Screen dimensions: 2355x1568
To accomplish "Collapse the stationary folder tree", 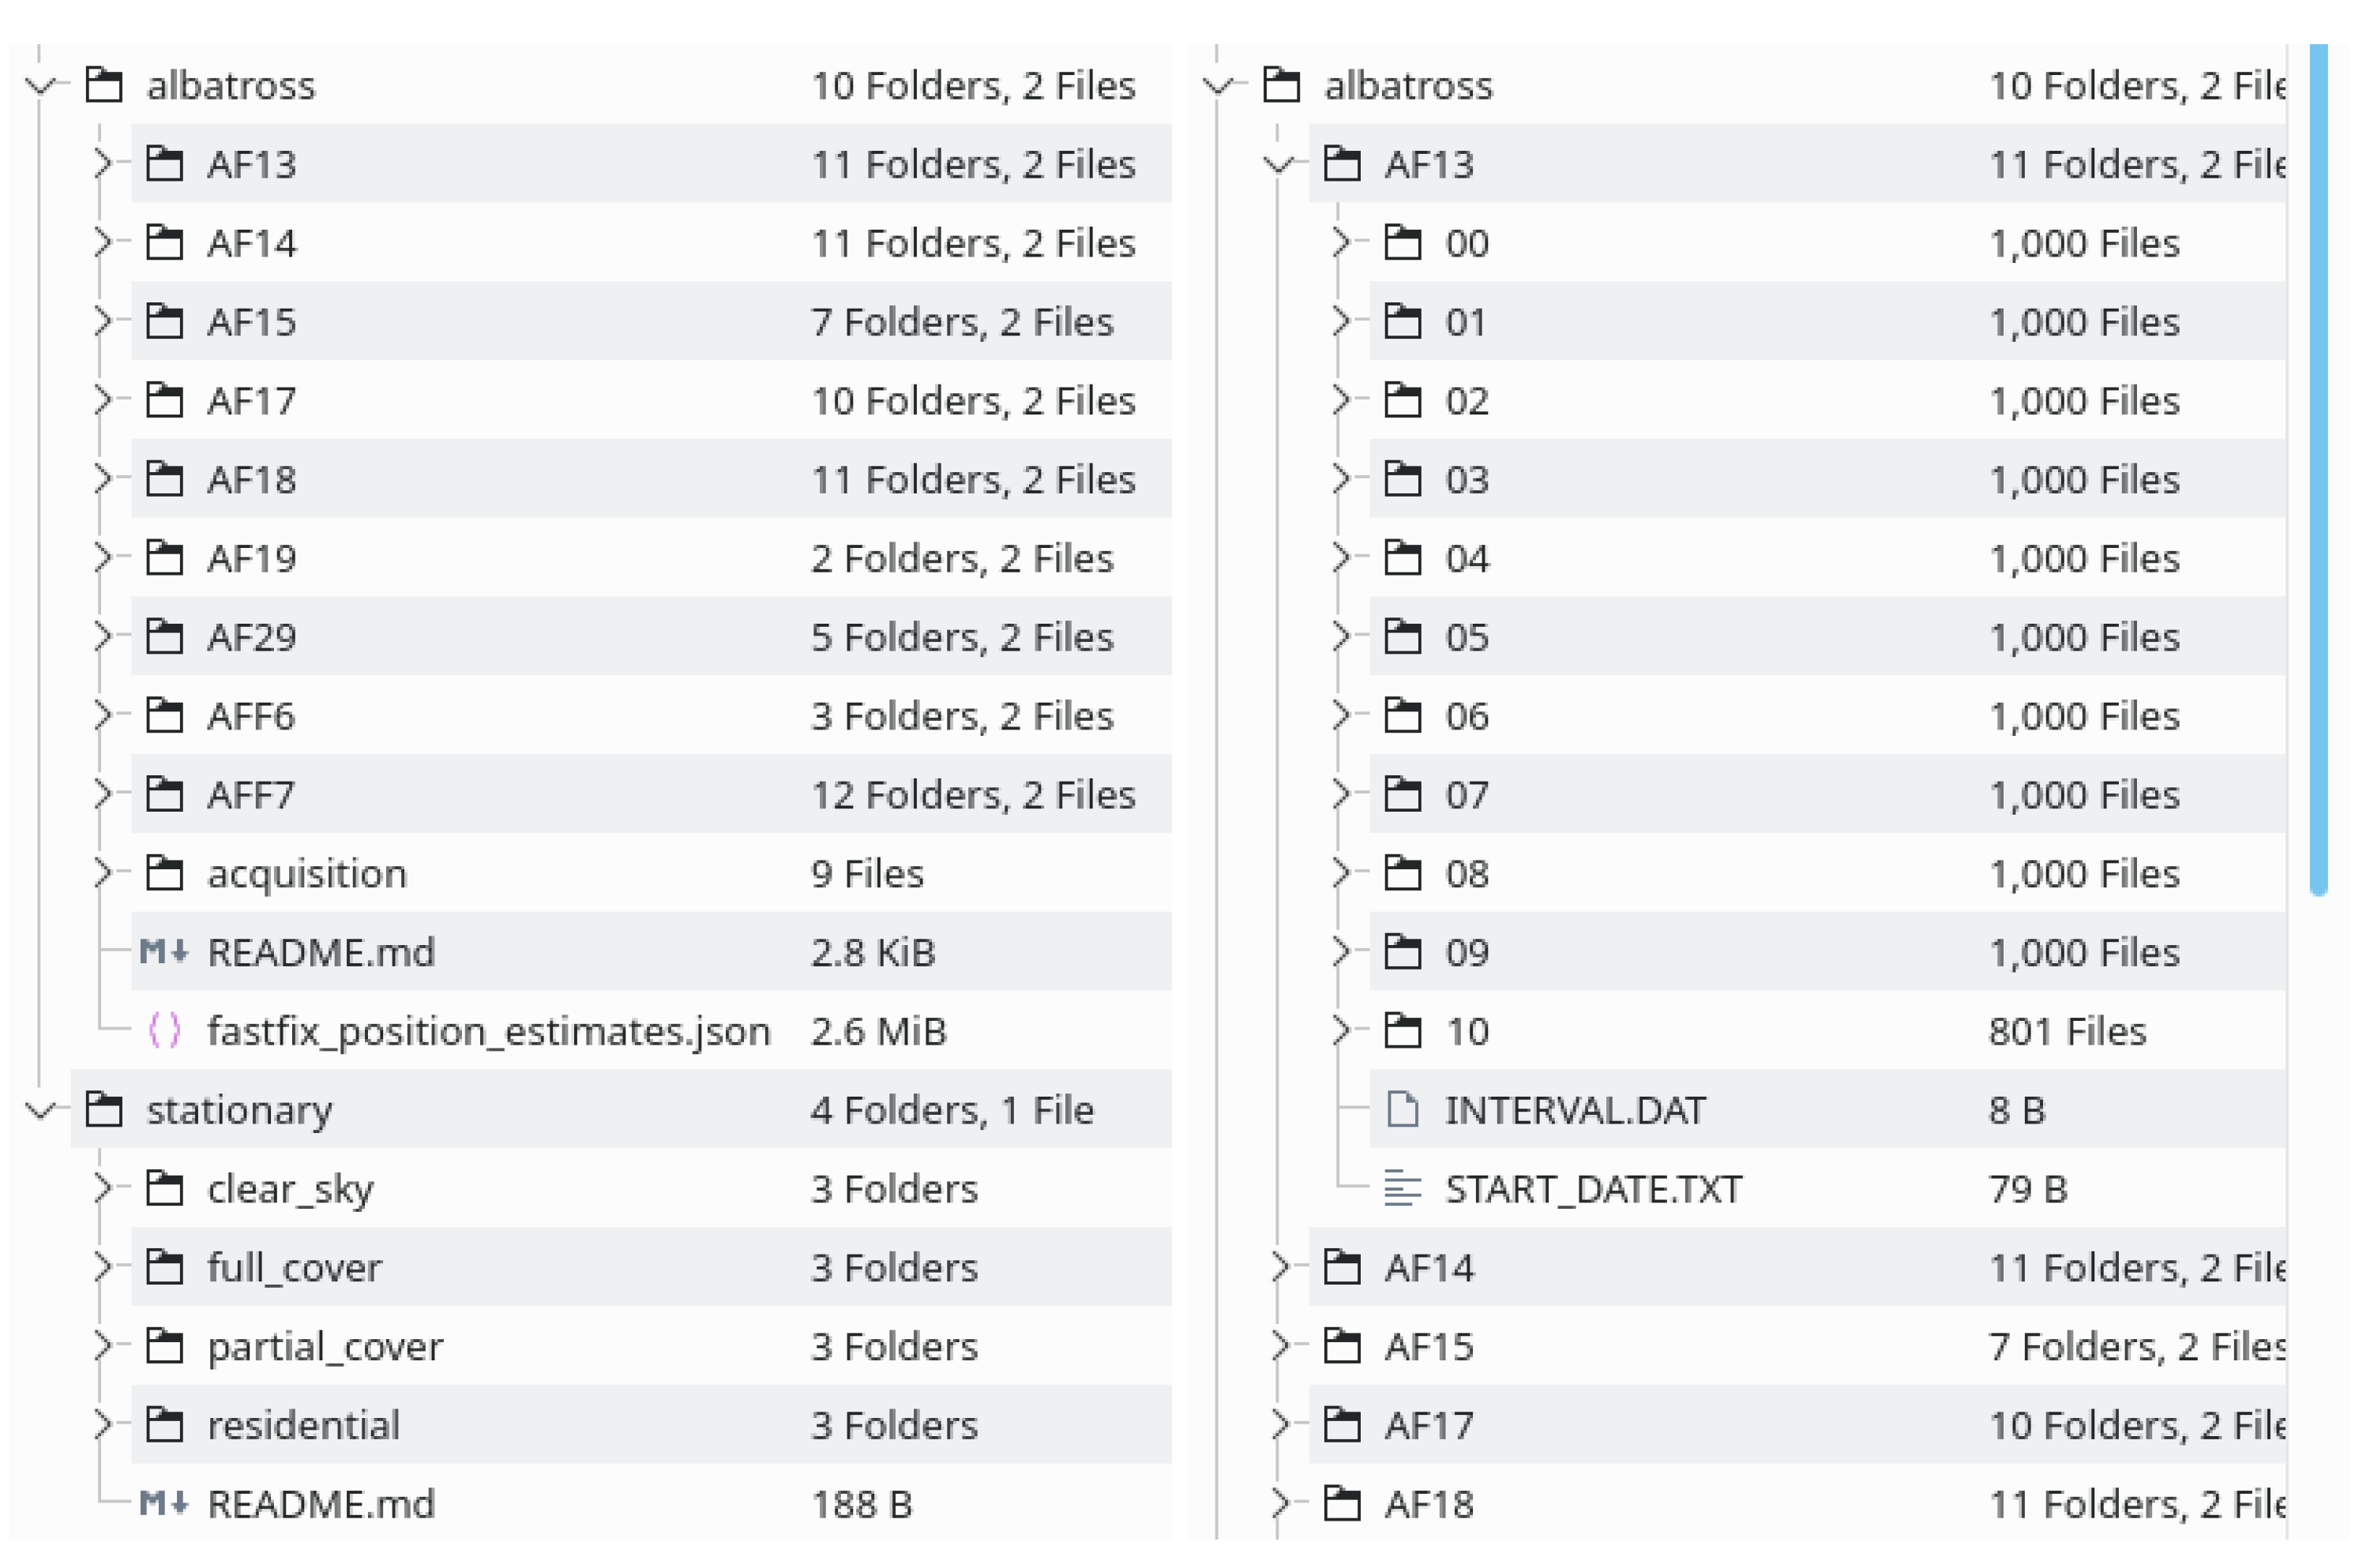I will click(x=41, y=1109).
